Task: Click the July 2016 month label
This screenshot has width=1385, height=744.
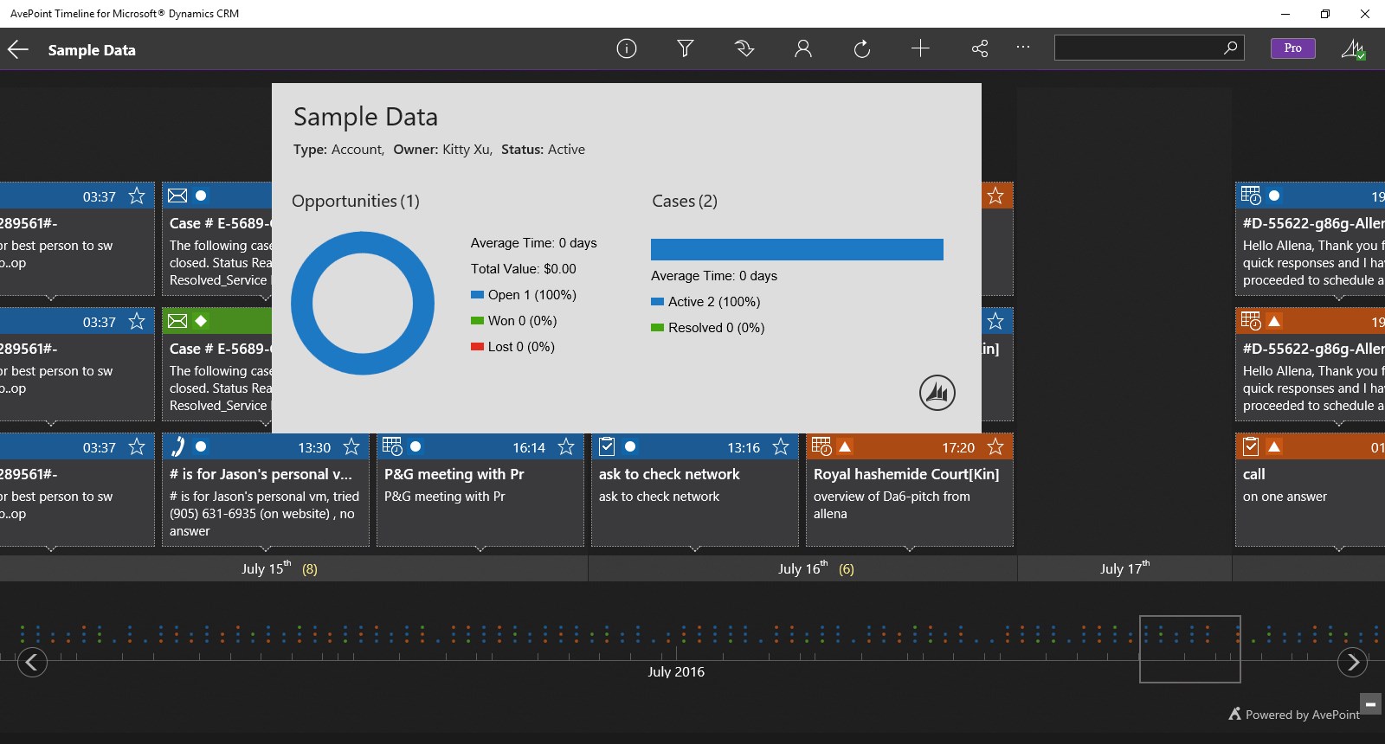Action: click(676, 671)
